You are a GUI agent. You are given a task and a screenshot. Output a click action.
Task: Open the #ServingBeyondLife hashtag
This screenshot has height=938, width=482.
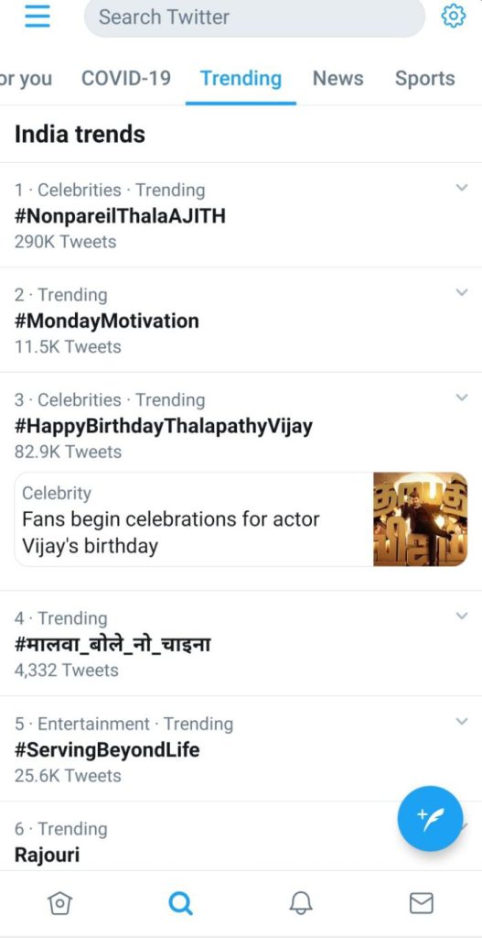pos(107,749)
